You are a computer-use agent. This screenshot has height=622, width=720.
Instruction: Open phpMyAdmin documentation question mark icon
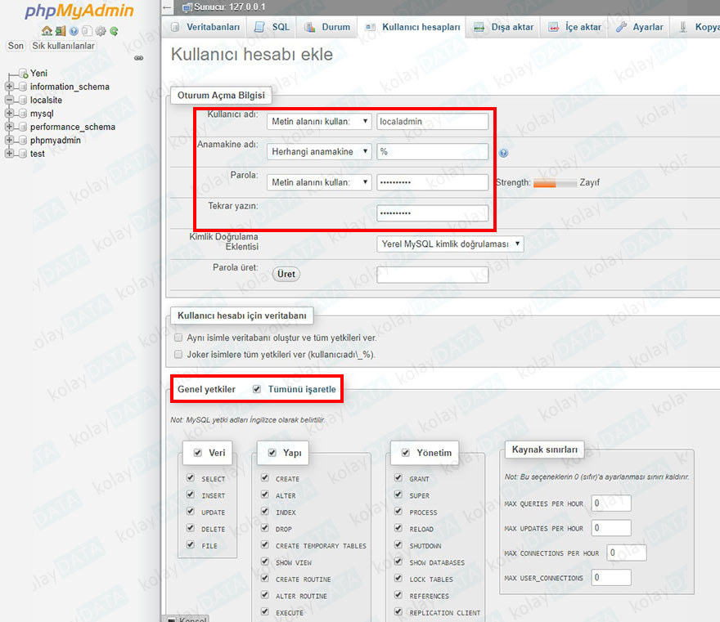pos(74,31)
